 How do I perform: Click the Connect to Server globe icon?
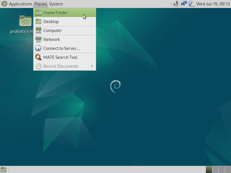point(38,48)
